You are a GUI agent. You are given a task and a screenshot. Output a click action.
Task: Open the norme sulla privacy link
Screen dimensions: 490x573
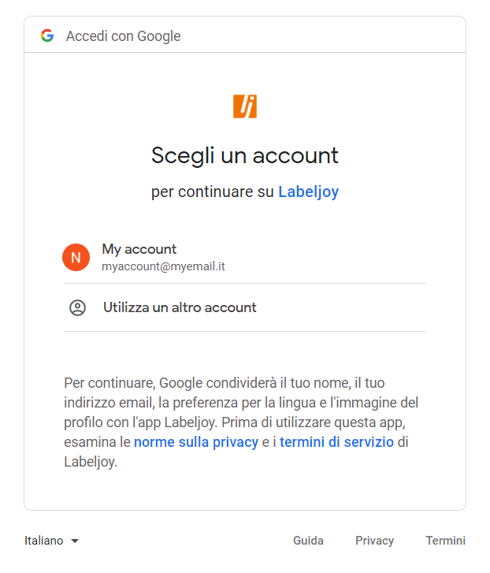(x=196, y=442)
